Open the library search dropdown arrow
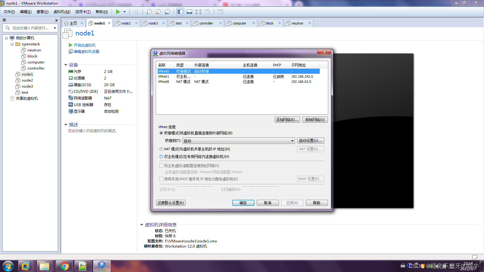The image size is (484, 272). click(x=55, y=28)
